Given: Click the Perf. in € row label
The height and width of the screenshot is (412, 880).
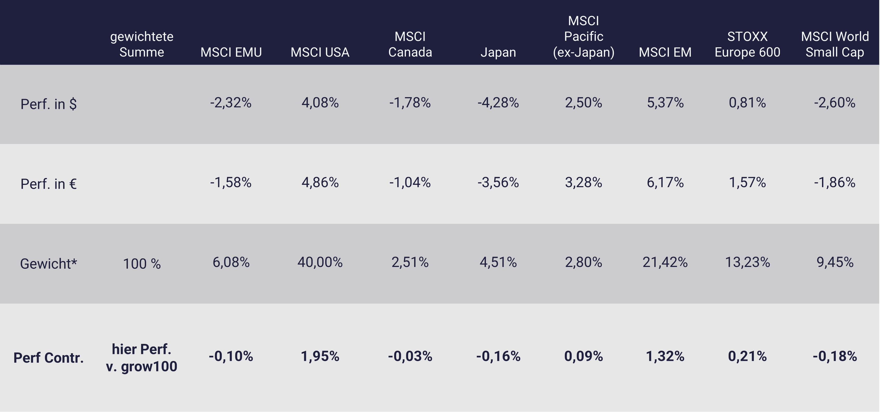Looking at the screenshot, I should [x=49, y=184].
